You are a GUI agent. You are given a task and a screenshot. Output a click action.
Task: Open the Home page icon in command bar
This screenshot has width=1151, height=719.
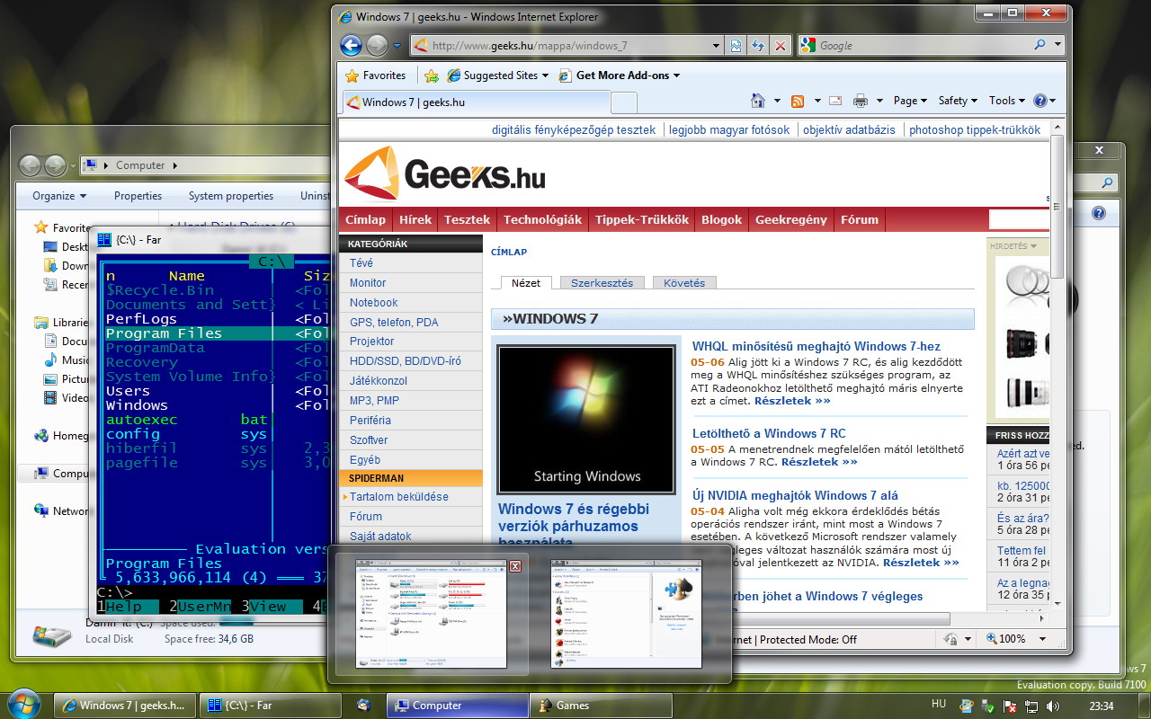click(x=758, y=101)
